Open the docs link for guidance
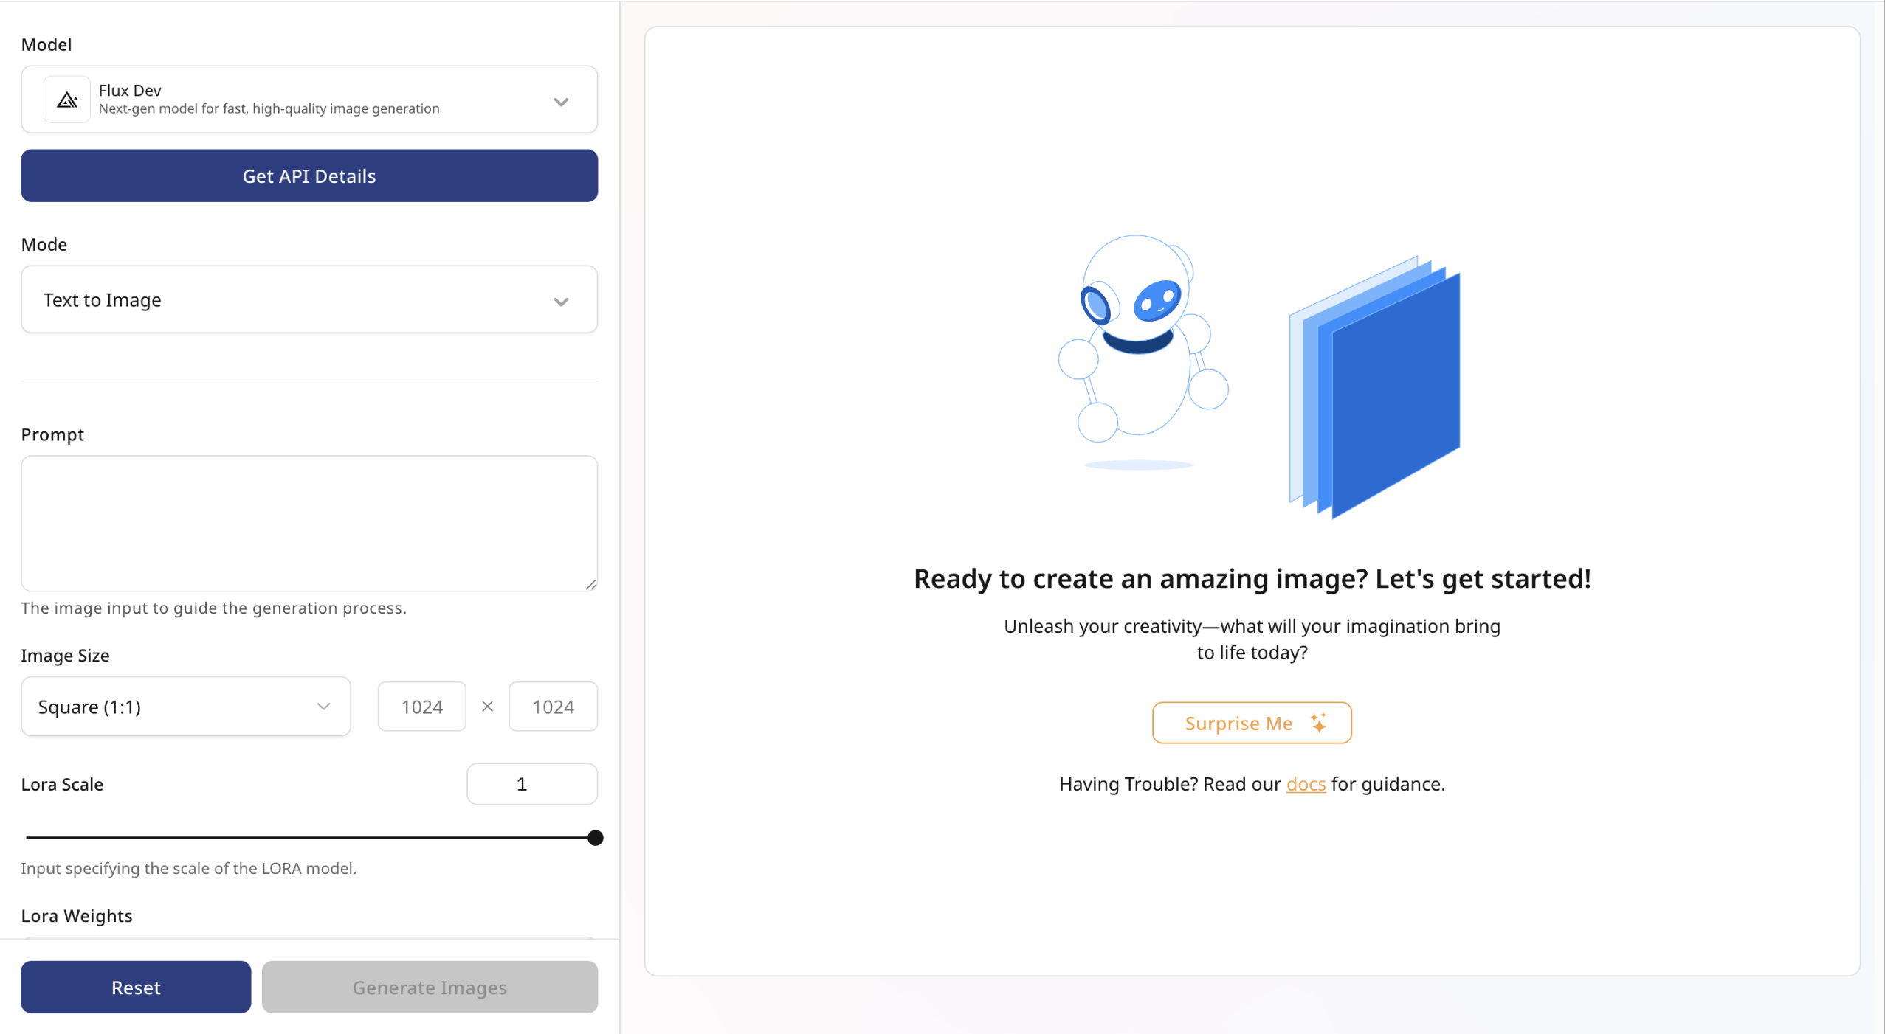 [1305, 784]
